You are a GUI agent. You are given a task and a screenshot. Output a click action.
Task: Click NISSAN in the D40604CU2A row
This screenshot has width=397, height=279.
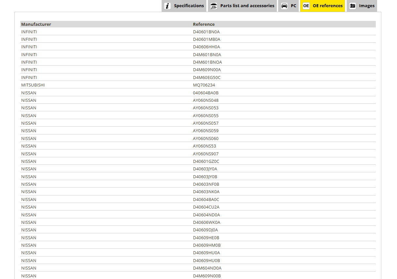(29, 207)
